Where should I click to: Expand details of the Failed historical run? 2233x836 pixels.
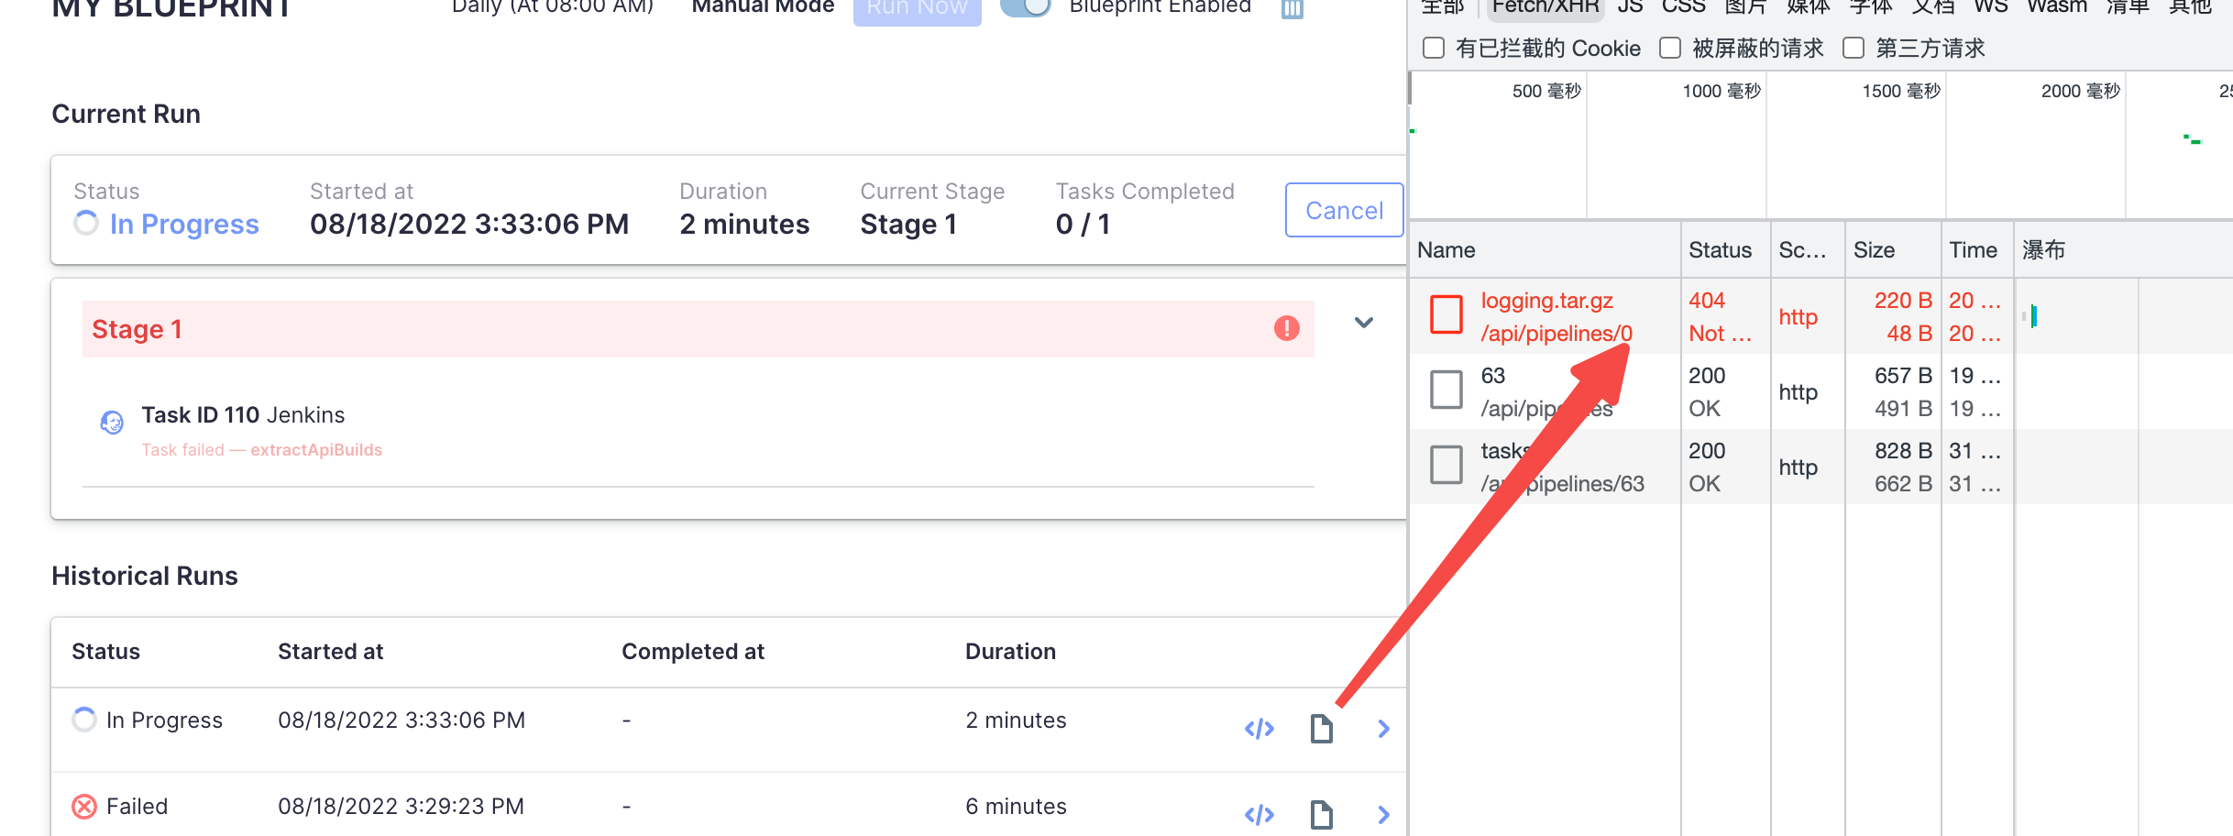(x=1382, y=814)
